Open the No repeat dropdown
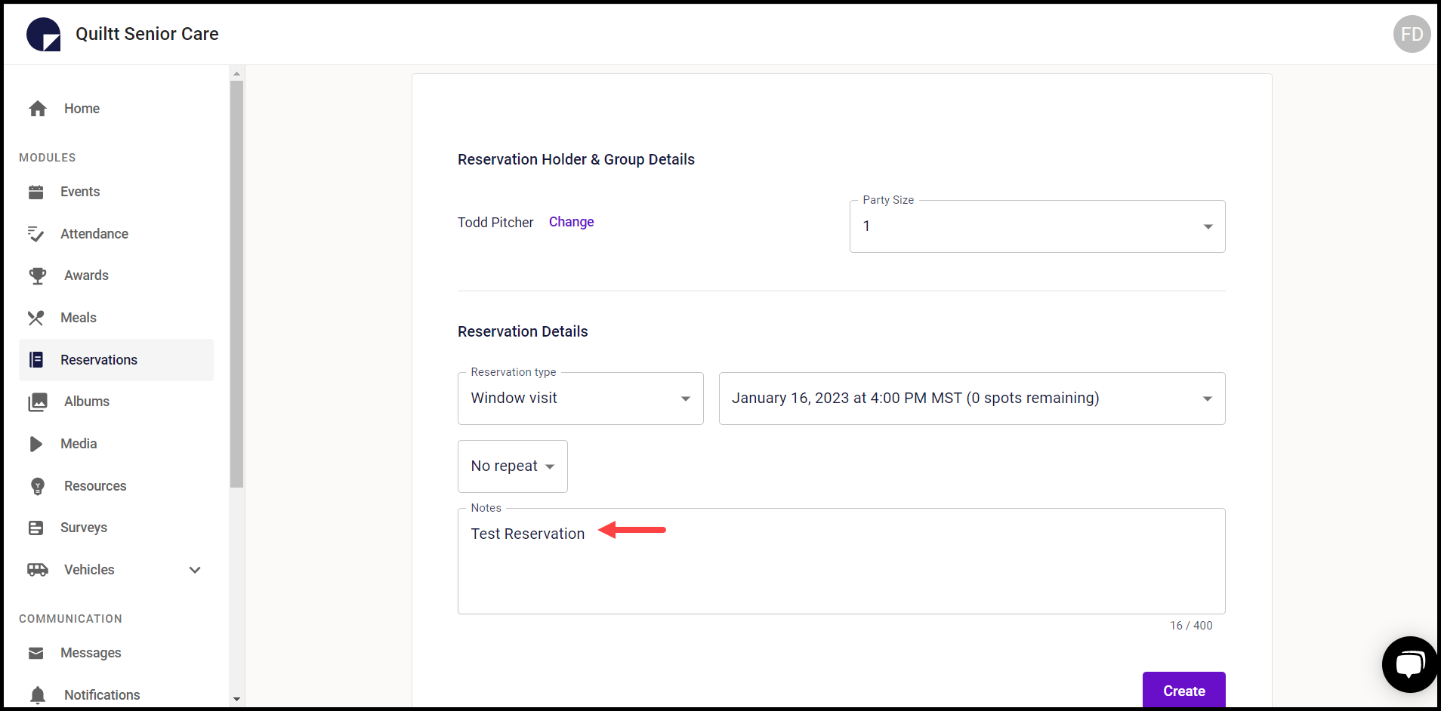 [x=512, y=466]
